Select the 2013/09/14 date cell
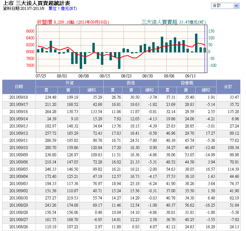The width and height of the screenshot is (246, 231). (19, 119)
